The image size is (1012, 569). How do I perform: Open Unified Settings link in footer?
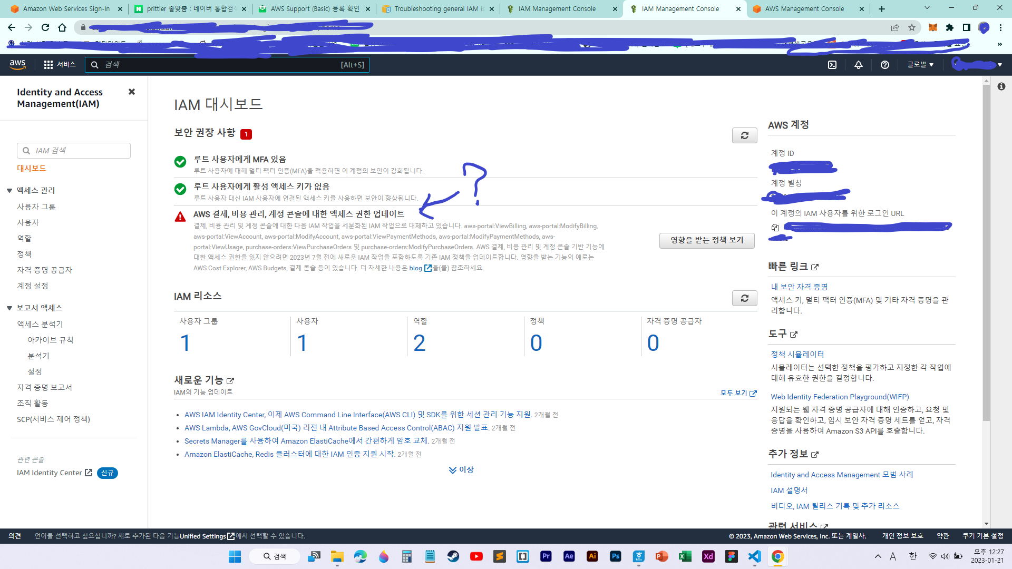tap(207, 536)
